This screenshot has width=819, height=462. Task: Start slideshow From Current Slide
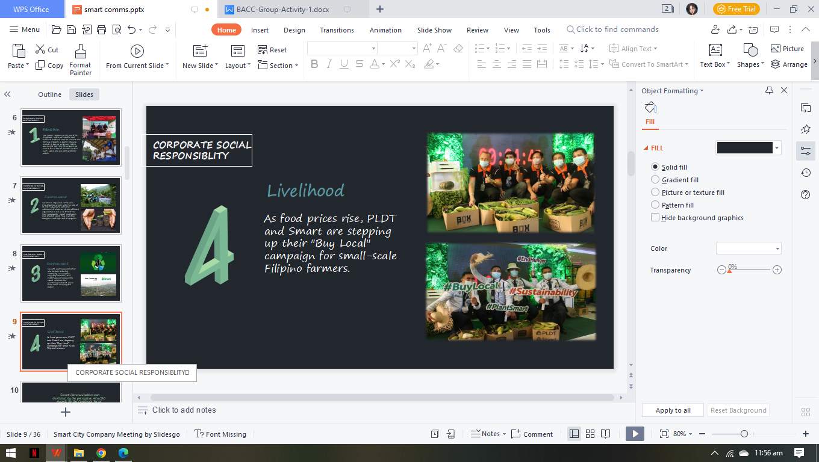[x=137, y=57]
